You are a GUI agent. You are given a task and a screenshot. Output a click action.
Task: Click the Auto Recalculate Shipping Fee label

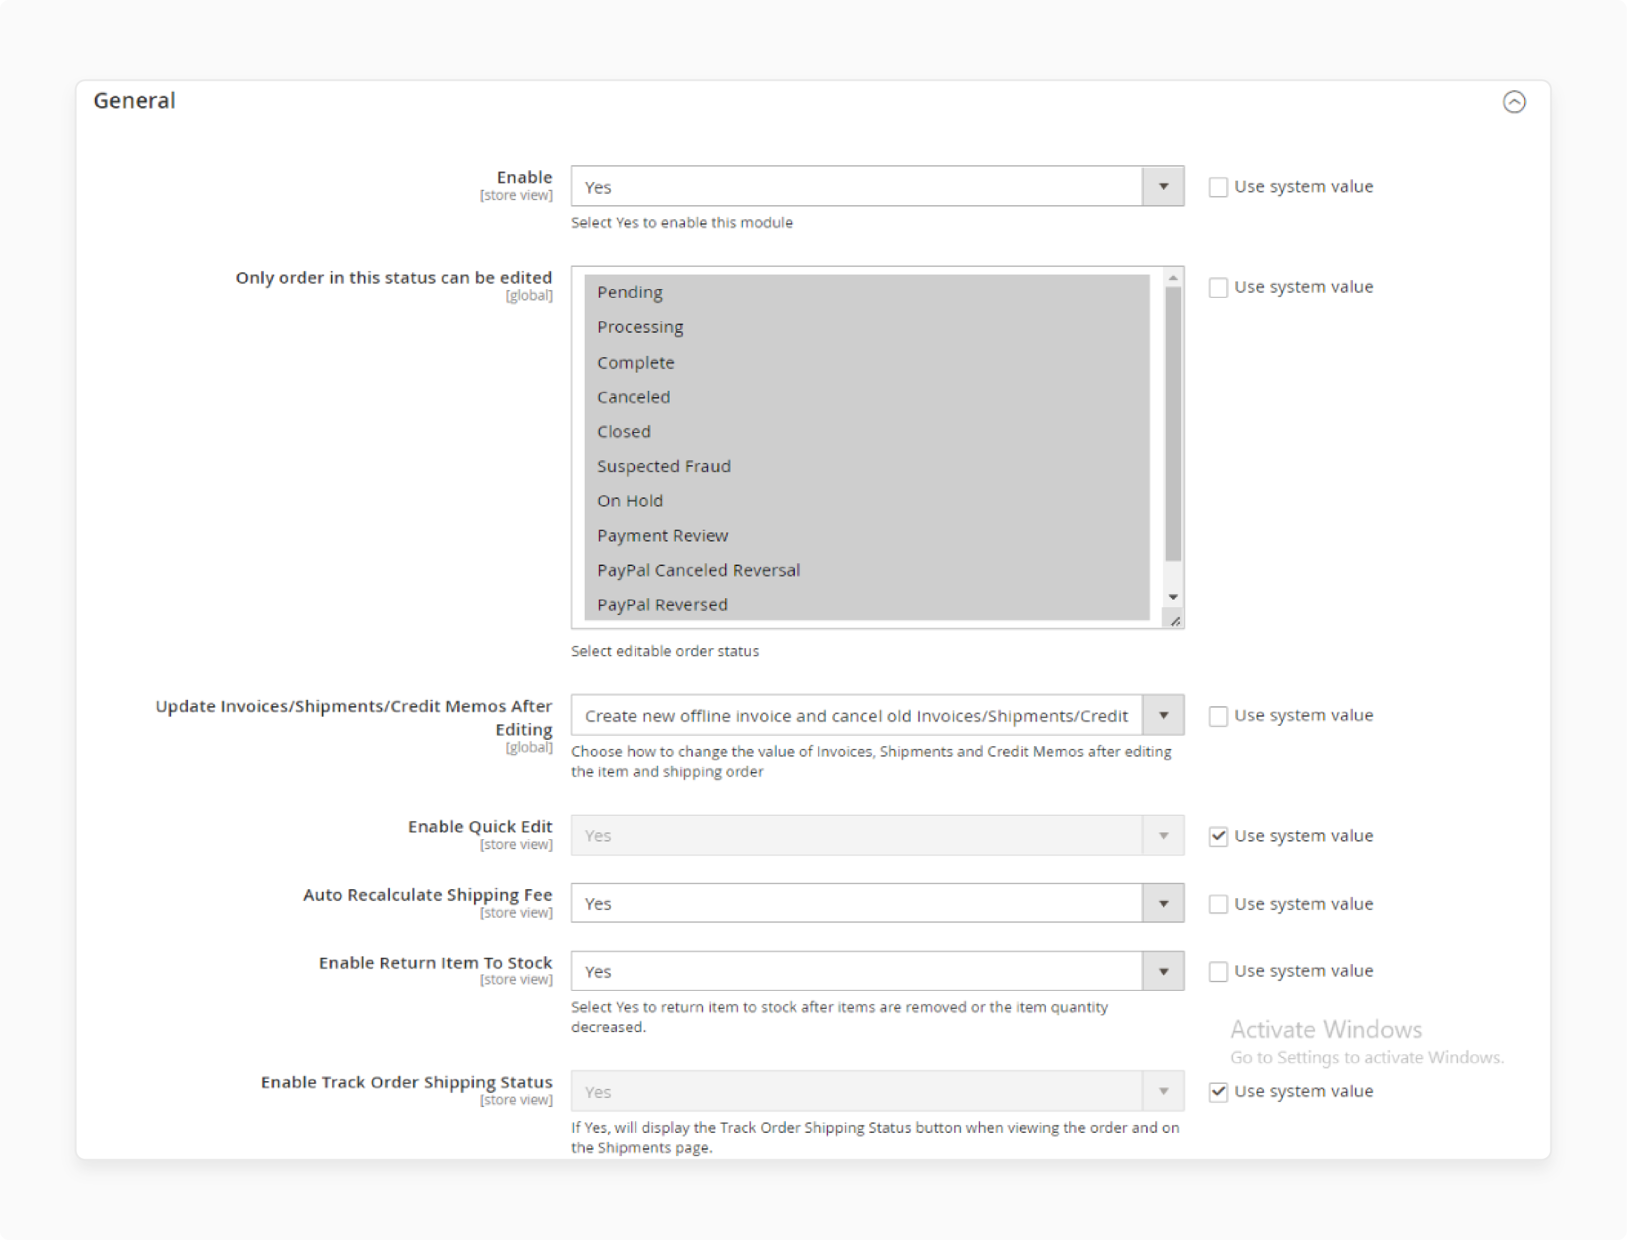tap(428, 895)
